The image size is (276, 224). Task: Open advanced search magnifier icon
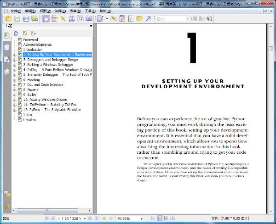pos(209,18)
